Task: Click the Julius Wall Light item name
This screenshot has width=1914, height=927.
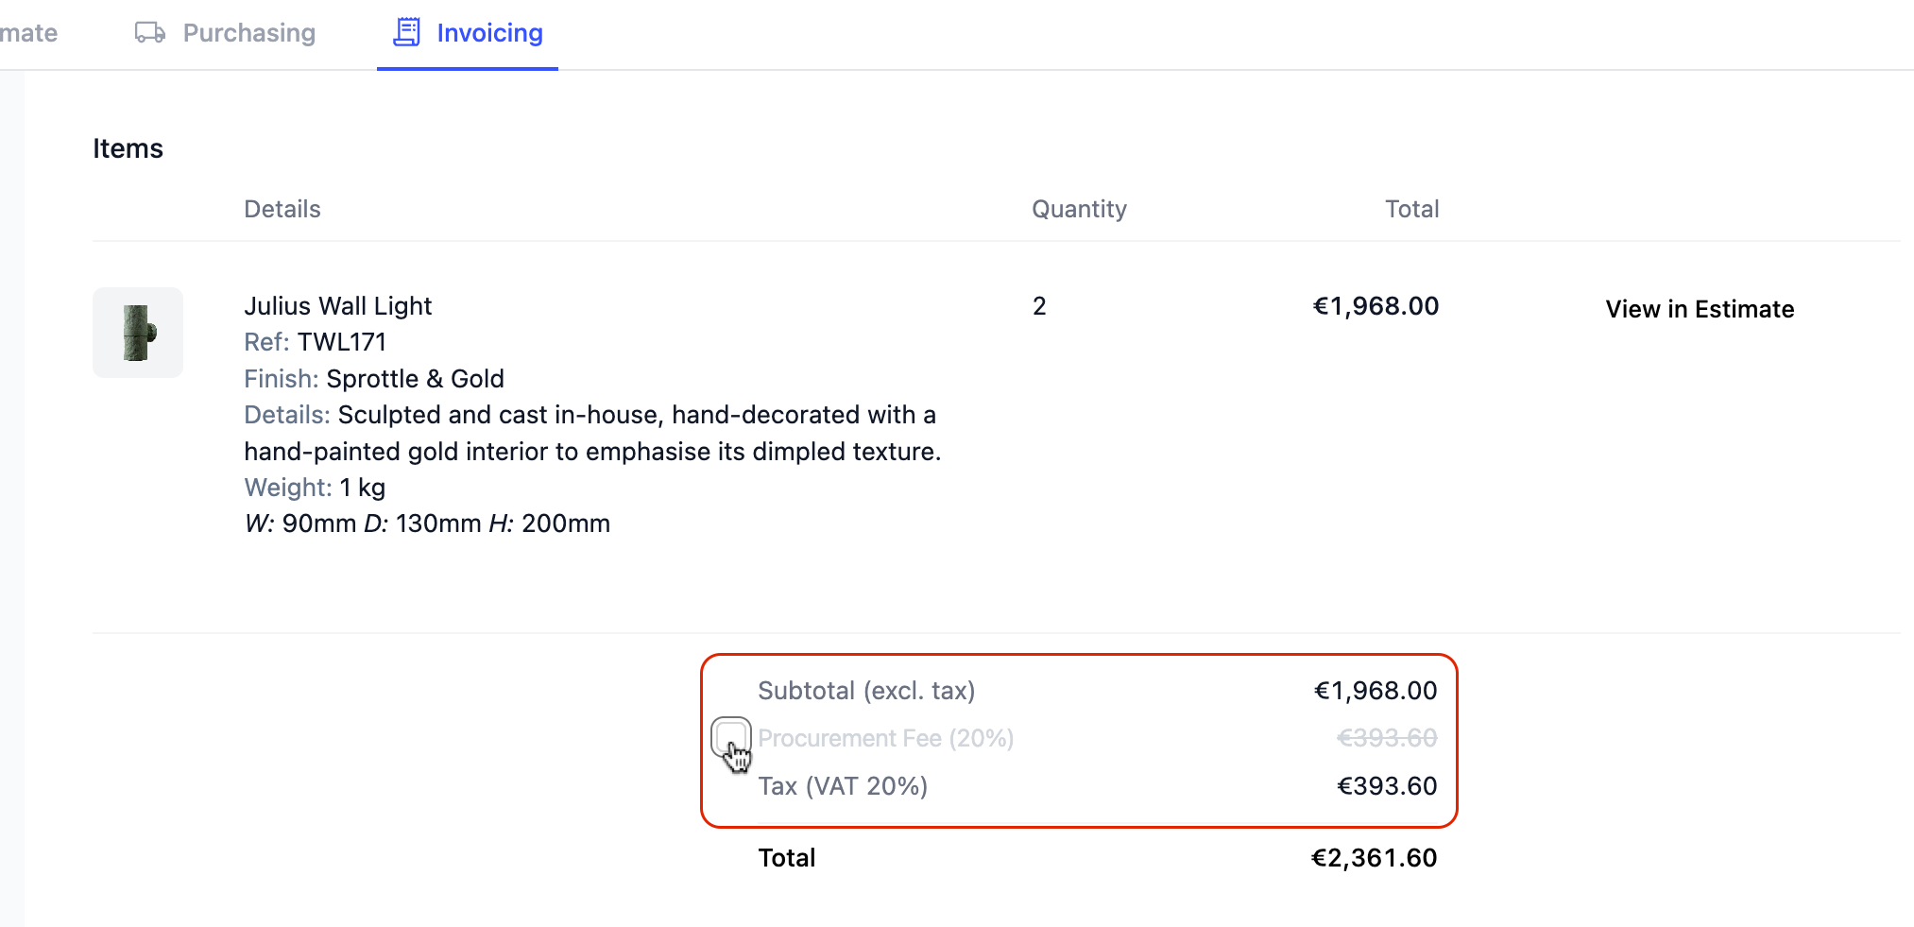Action: (x=337, y=306)
